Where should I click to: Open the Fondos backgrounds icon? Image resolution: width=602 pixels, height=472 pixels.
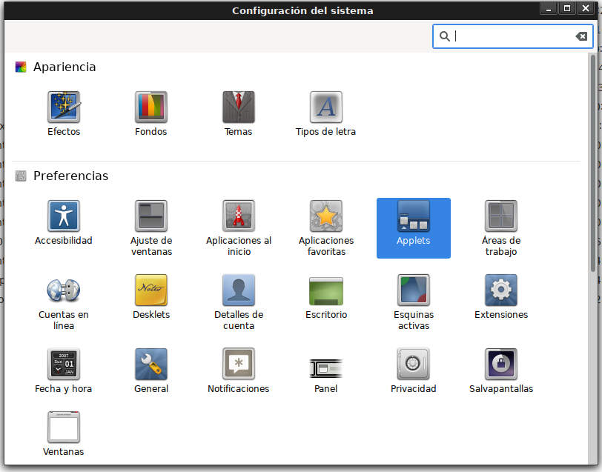pyautogui.click(x=151, y=107)
